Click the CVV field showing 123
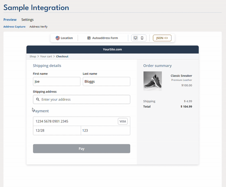This screenshot has width=226, height=187. point(105,130)
